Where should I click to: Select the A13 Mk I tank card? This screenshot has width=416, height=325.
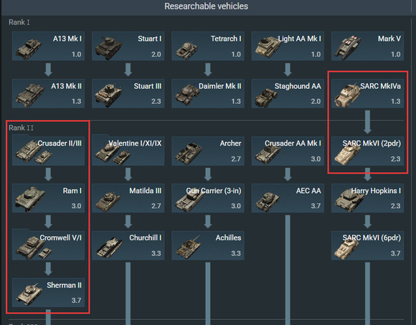[x=48, y=46]
